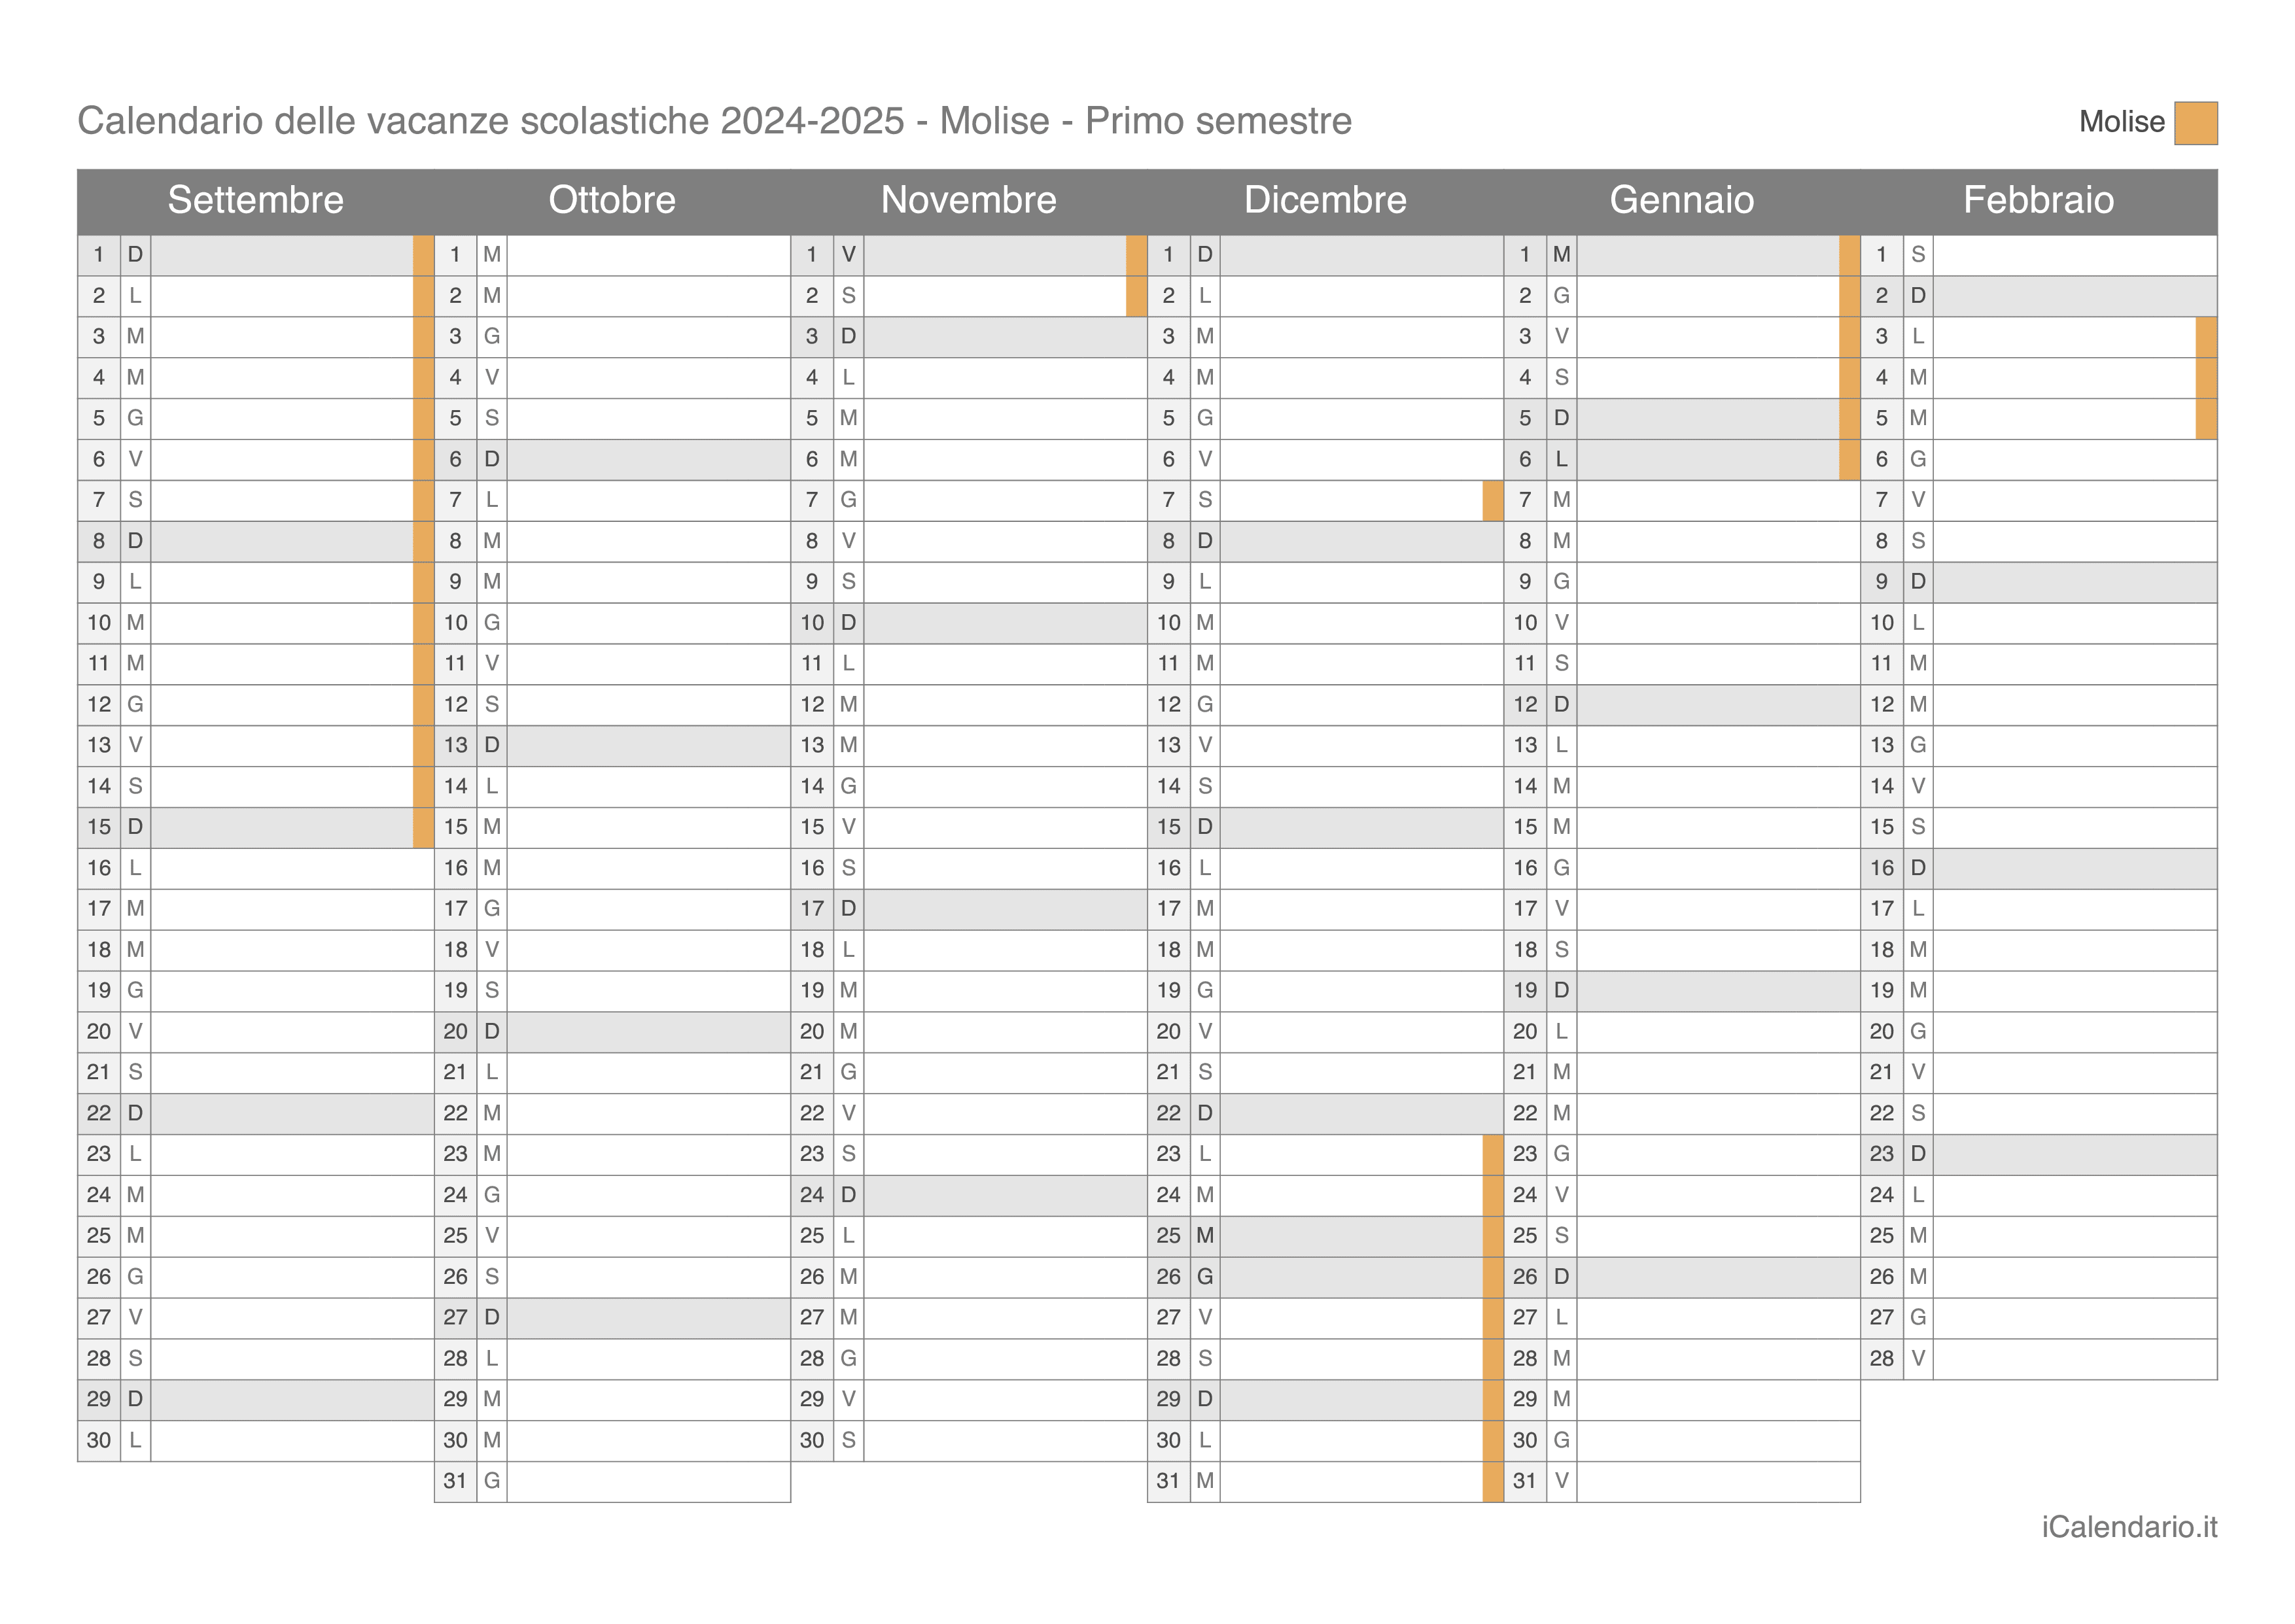Click day 16 in Febbraio
The image size is (2295, 1624).
click(1881, 868)
